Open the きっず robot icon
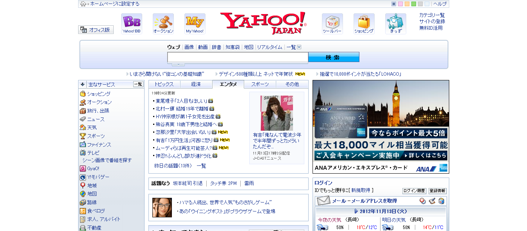Screen dimensions: 527x231 click(x=396, y=24)
